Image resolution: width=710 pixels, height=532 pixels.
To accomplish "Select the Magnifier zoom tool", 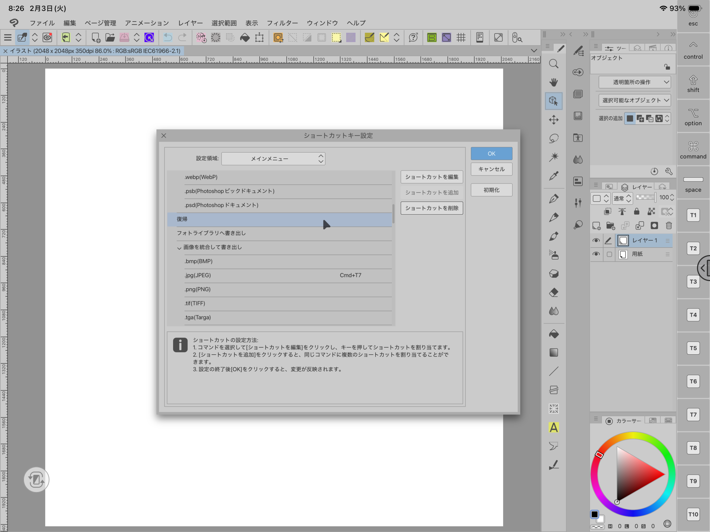I will coord(553,64).
